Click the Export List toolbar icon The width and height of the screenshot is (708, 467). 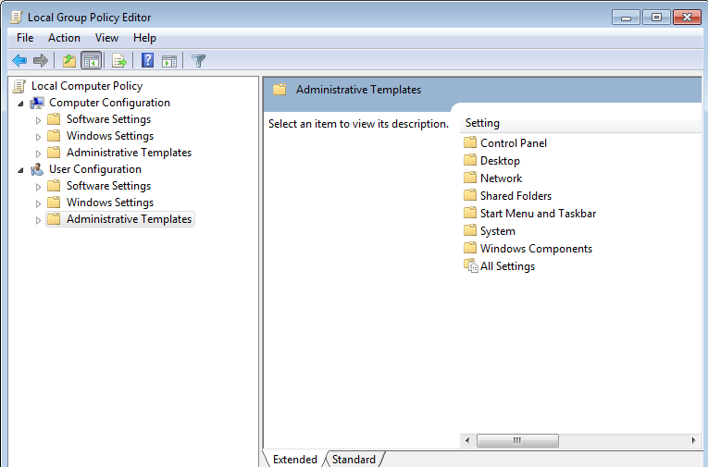tap(119, 60)
